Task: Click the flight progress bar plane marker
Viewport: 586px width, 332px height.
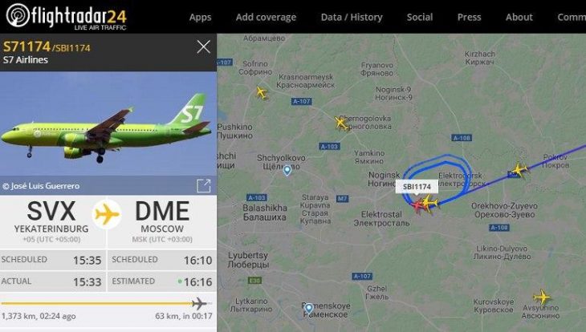Action: 199,303
